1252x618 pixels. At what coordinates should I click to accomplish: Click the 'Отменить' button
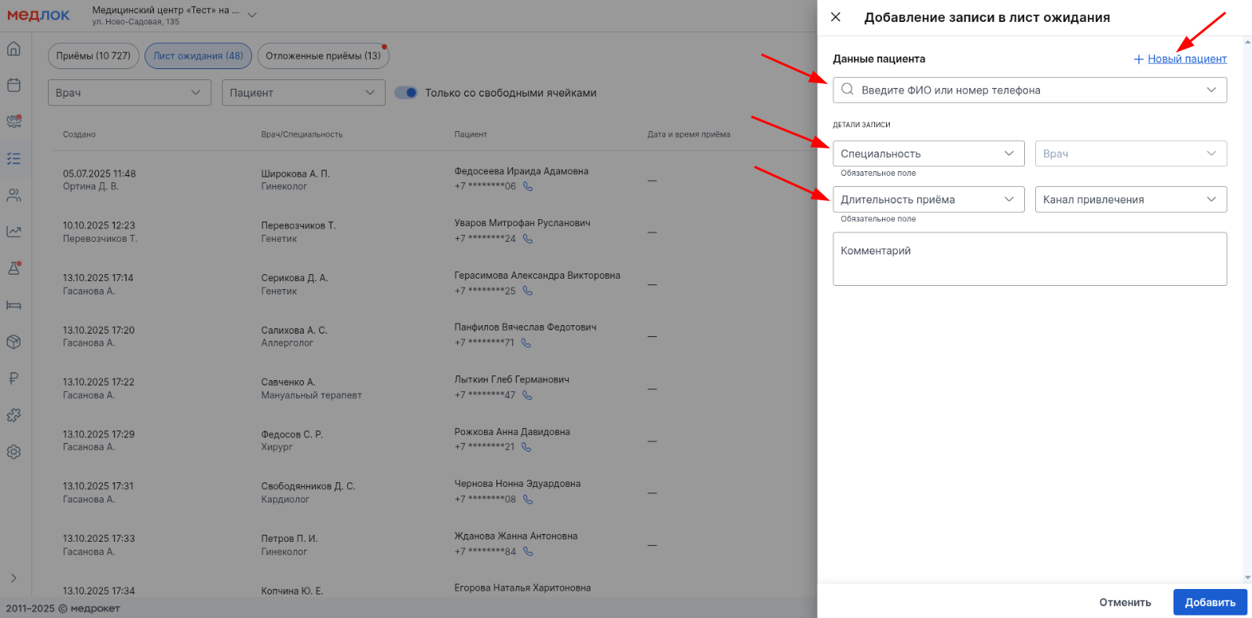tap(1125, 602)
